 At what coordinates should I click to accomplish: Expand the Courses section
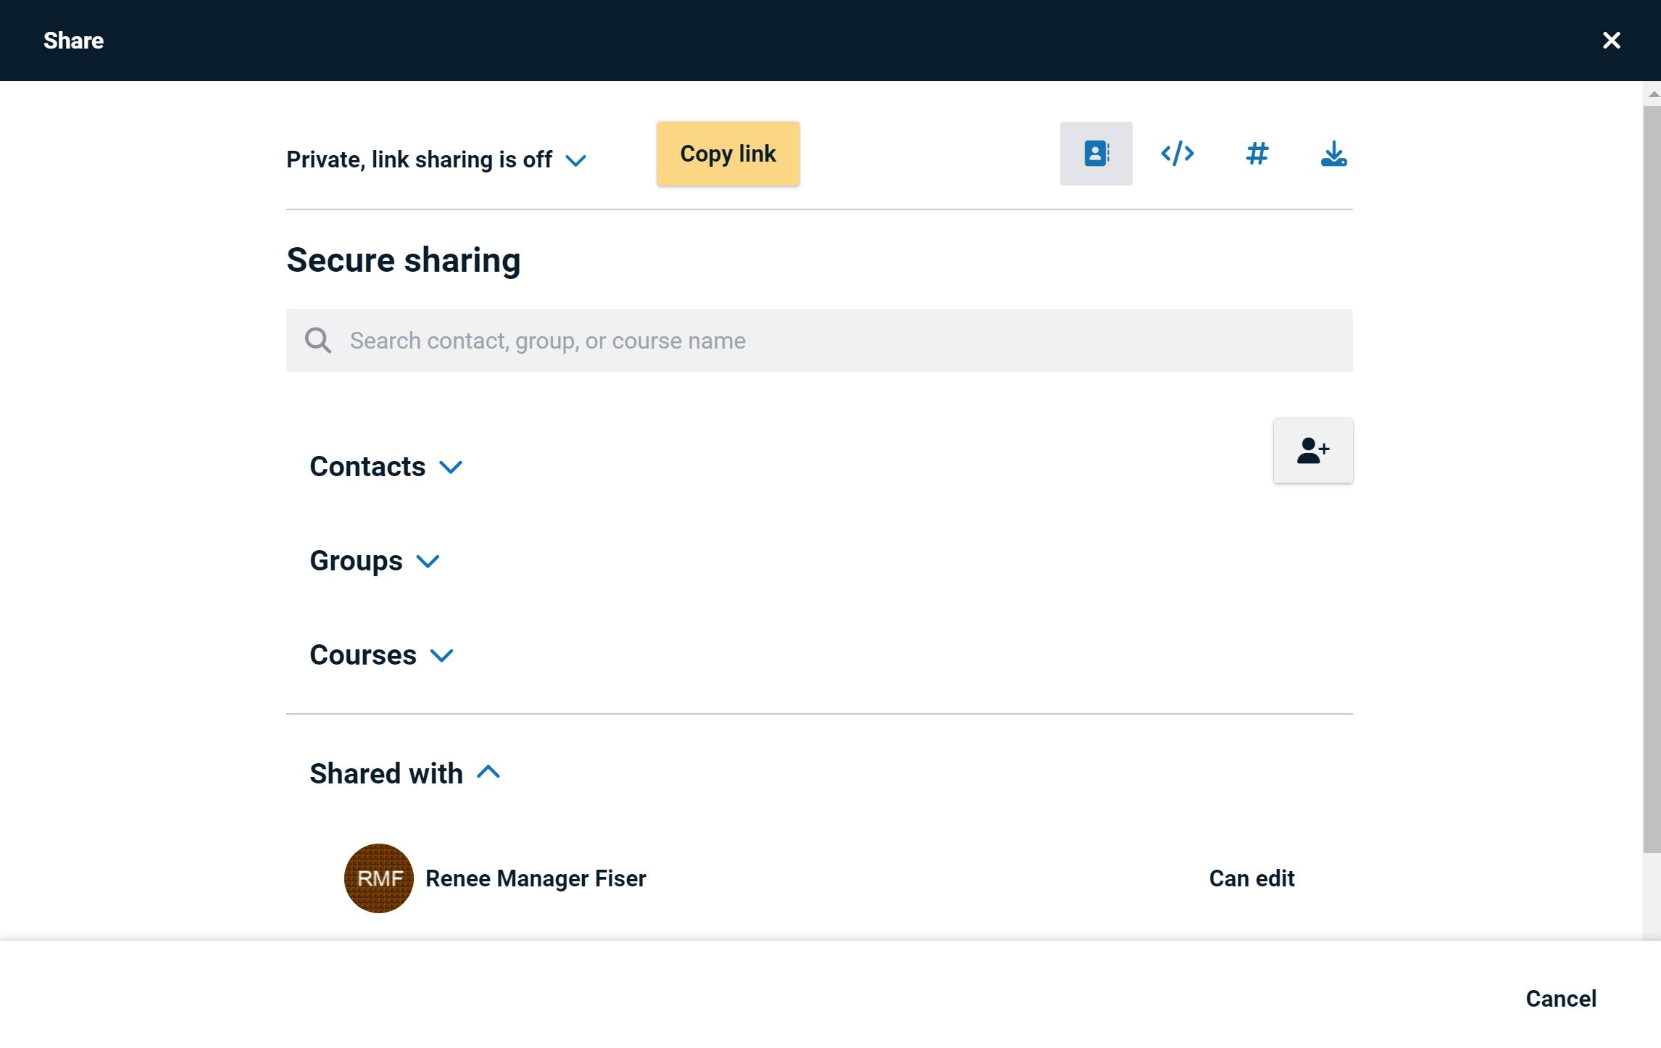click(381, 655)
